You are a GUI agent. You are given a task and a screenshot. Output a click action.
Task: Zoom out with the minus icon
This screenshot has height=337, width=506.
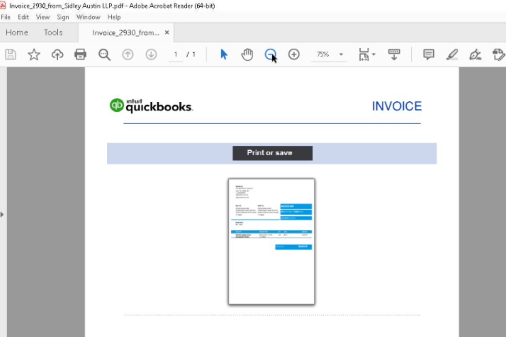tap(271, 54)
